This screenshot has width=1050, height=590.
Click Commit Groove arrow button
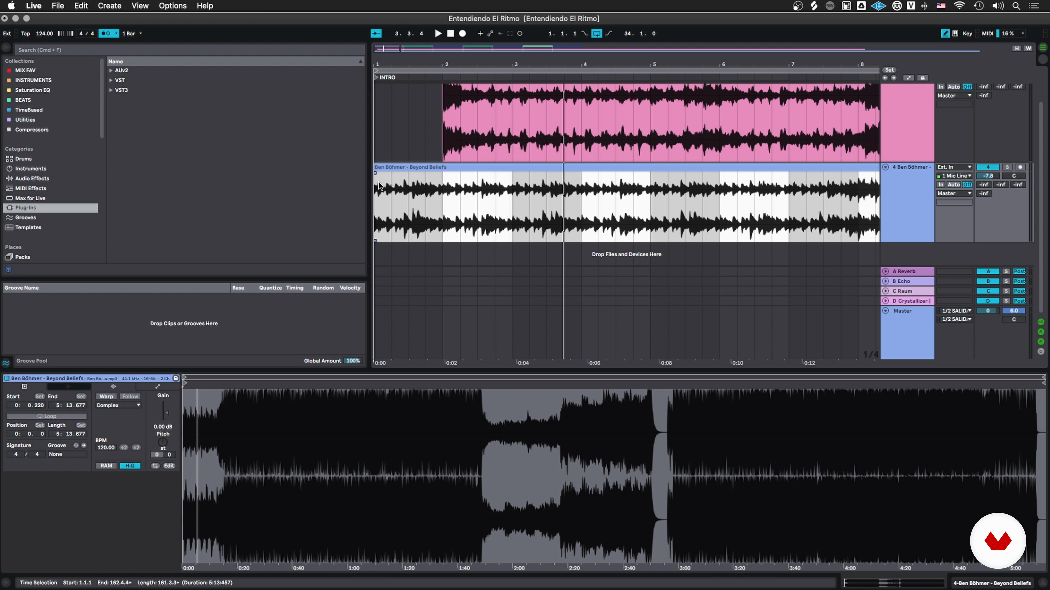84,445
